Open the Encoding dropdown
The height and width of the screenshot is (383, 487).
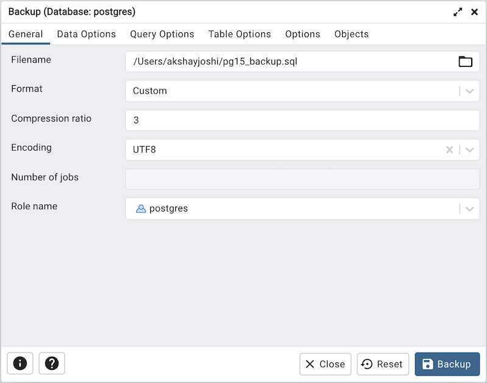point(469,149)
